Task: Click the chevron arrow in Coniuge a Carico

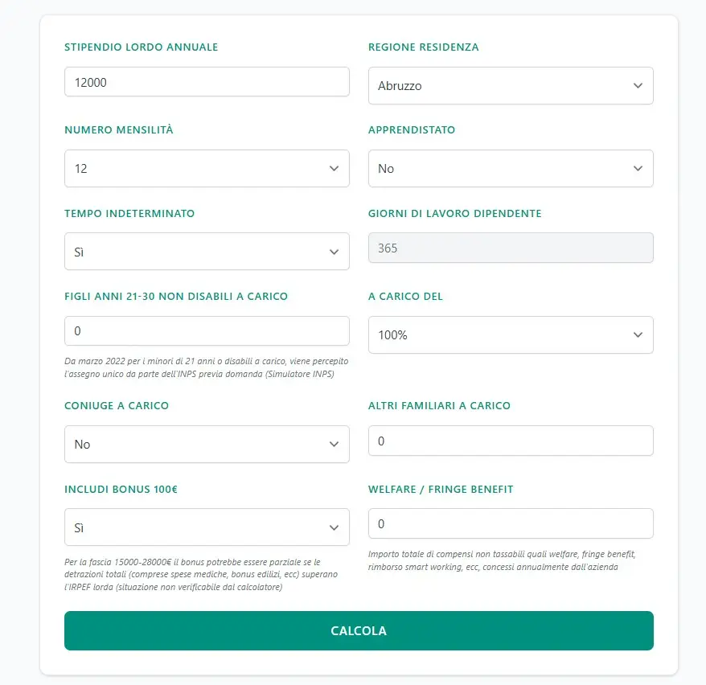Action: click(335, 445)
